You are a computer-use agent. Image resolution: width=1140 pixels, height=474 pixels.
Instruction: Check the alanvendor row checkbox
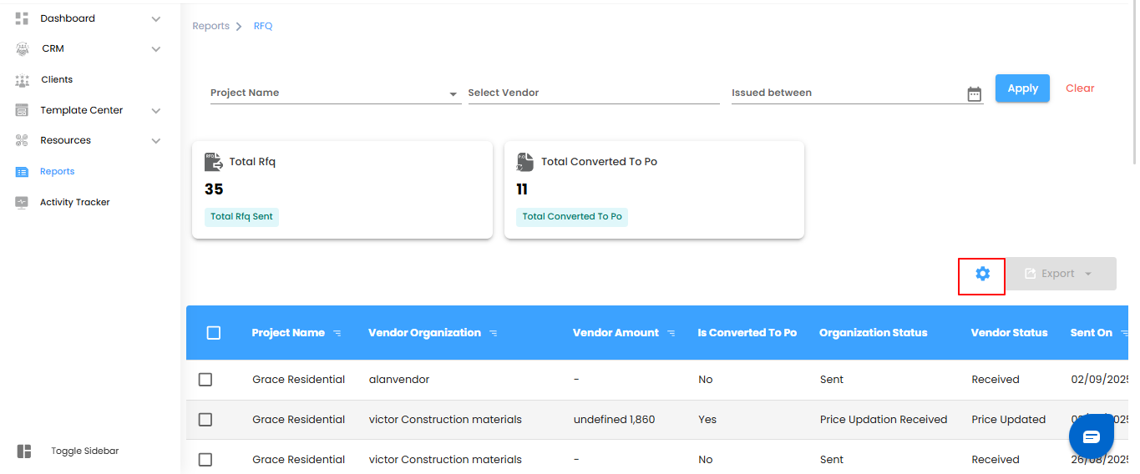(205, 380)
